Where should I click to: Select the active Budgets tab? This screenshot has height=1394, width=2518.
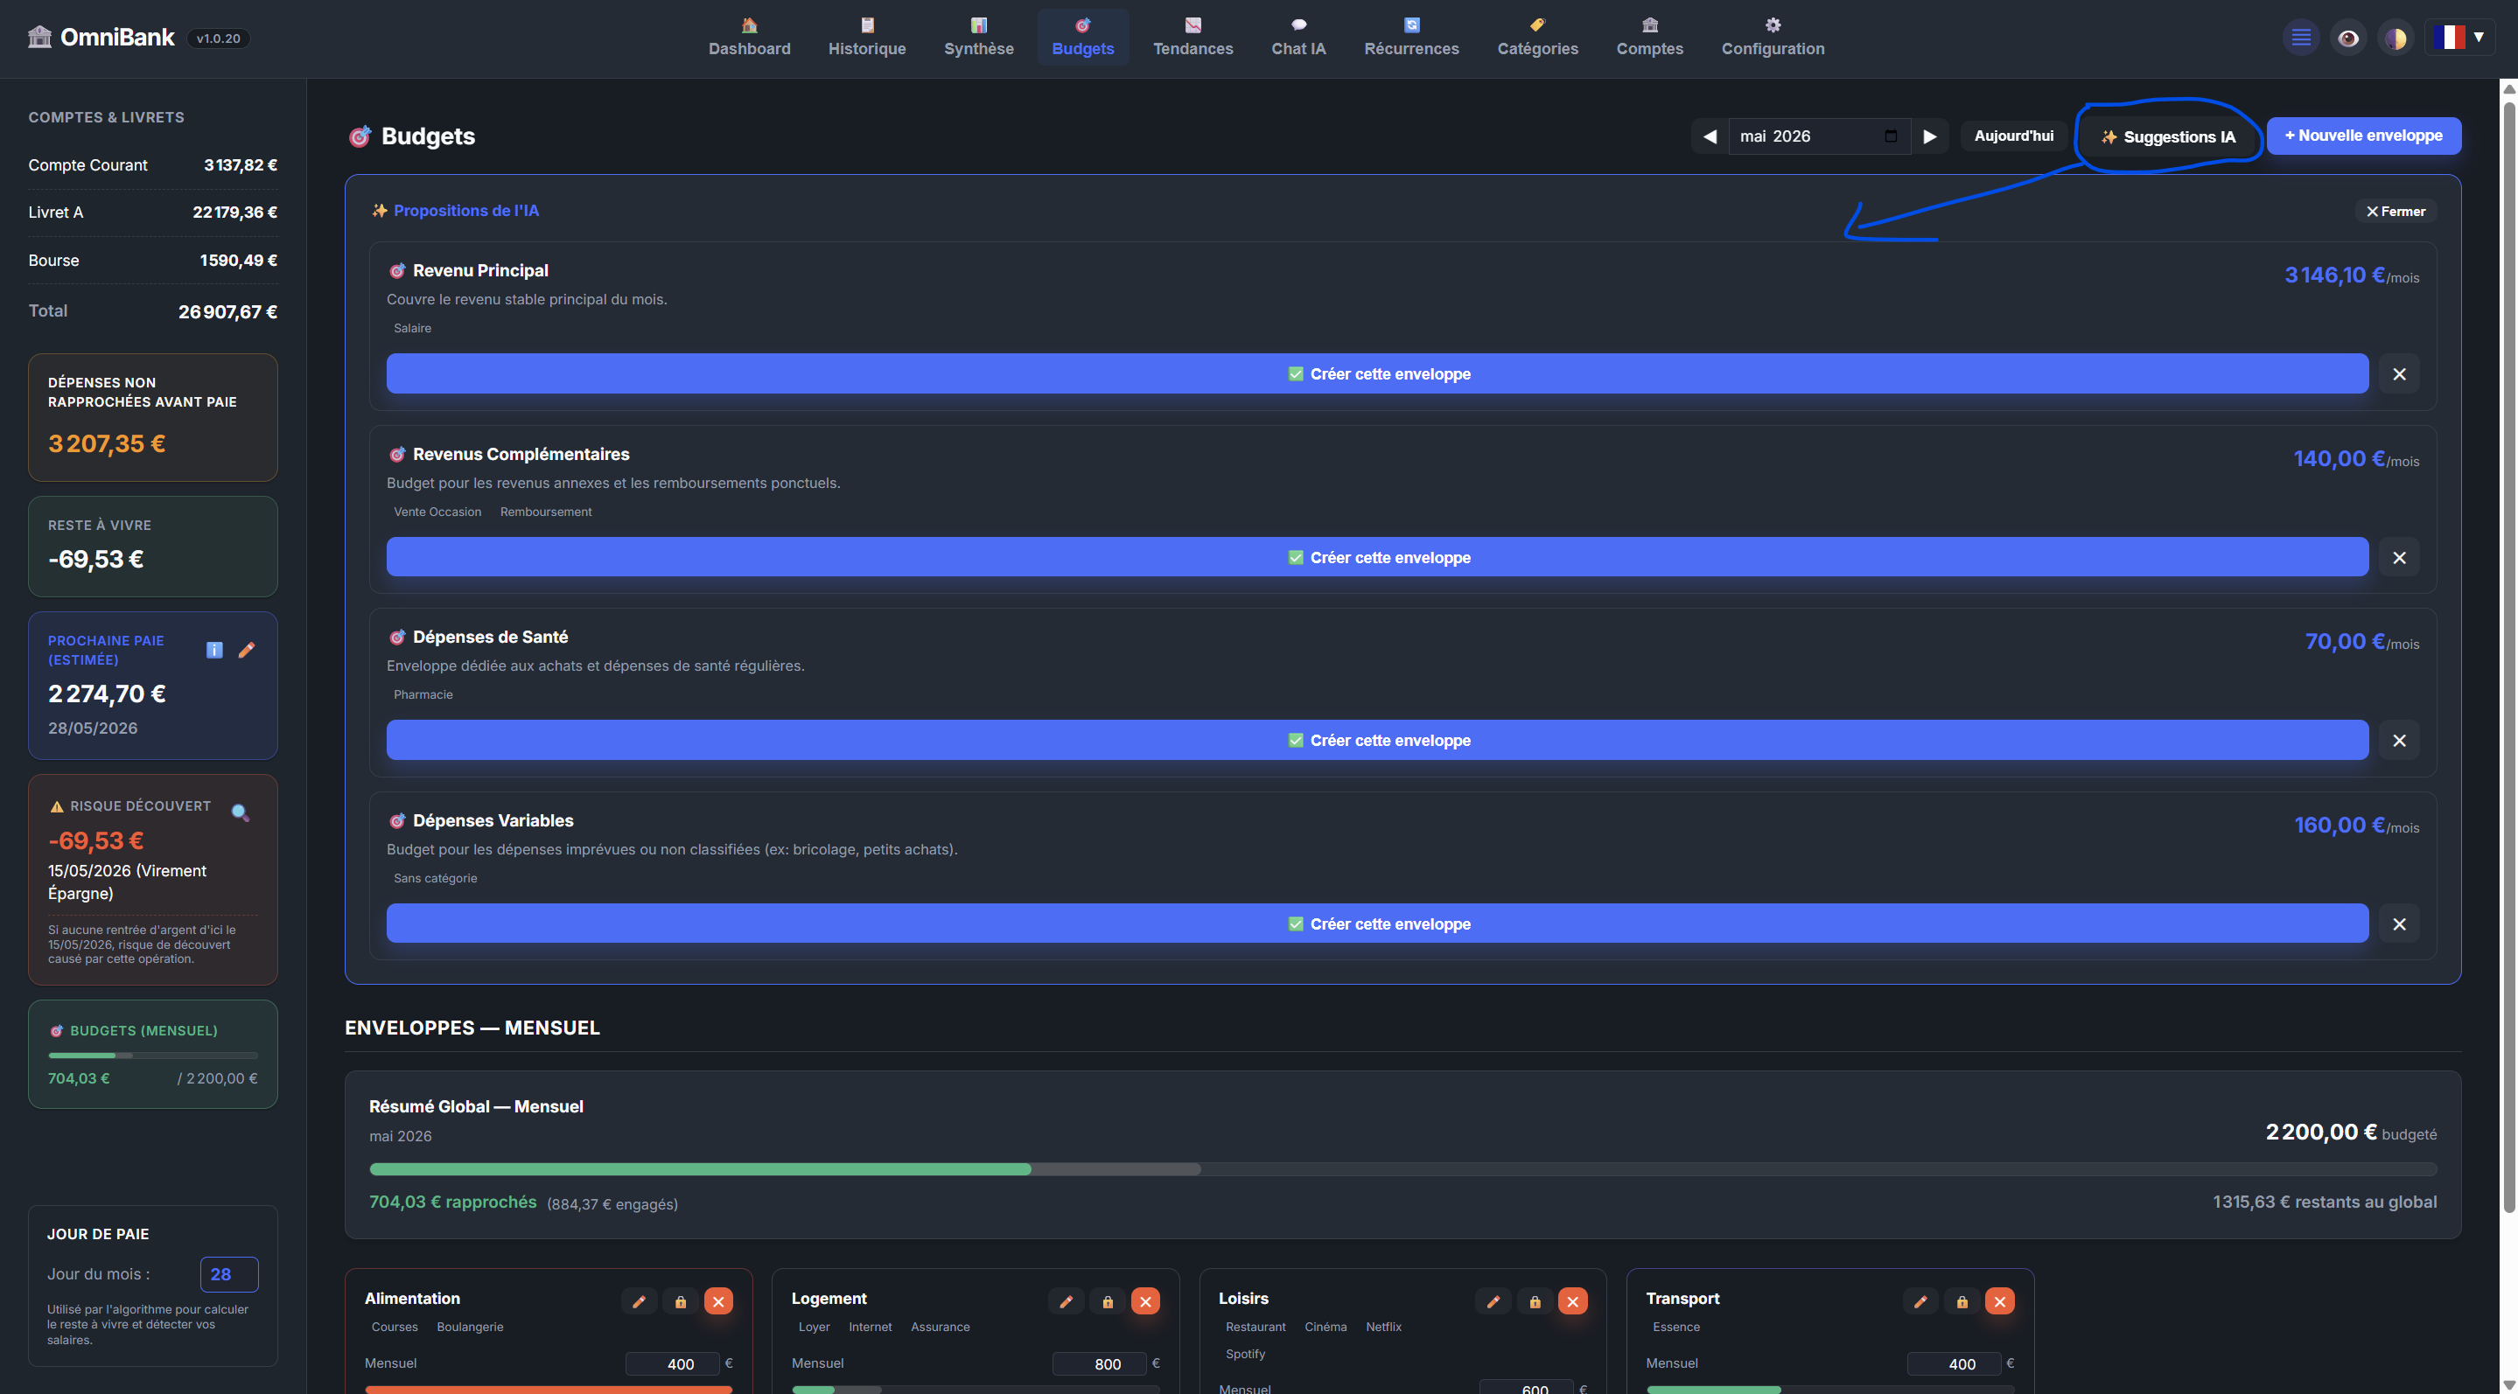coord(1082,37)
